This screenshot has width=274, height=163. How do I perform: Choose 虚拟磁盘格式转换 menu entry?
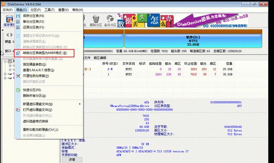click(35, 121)
